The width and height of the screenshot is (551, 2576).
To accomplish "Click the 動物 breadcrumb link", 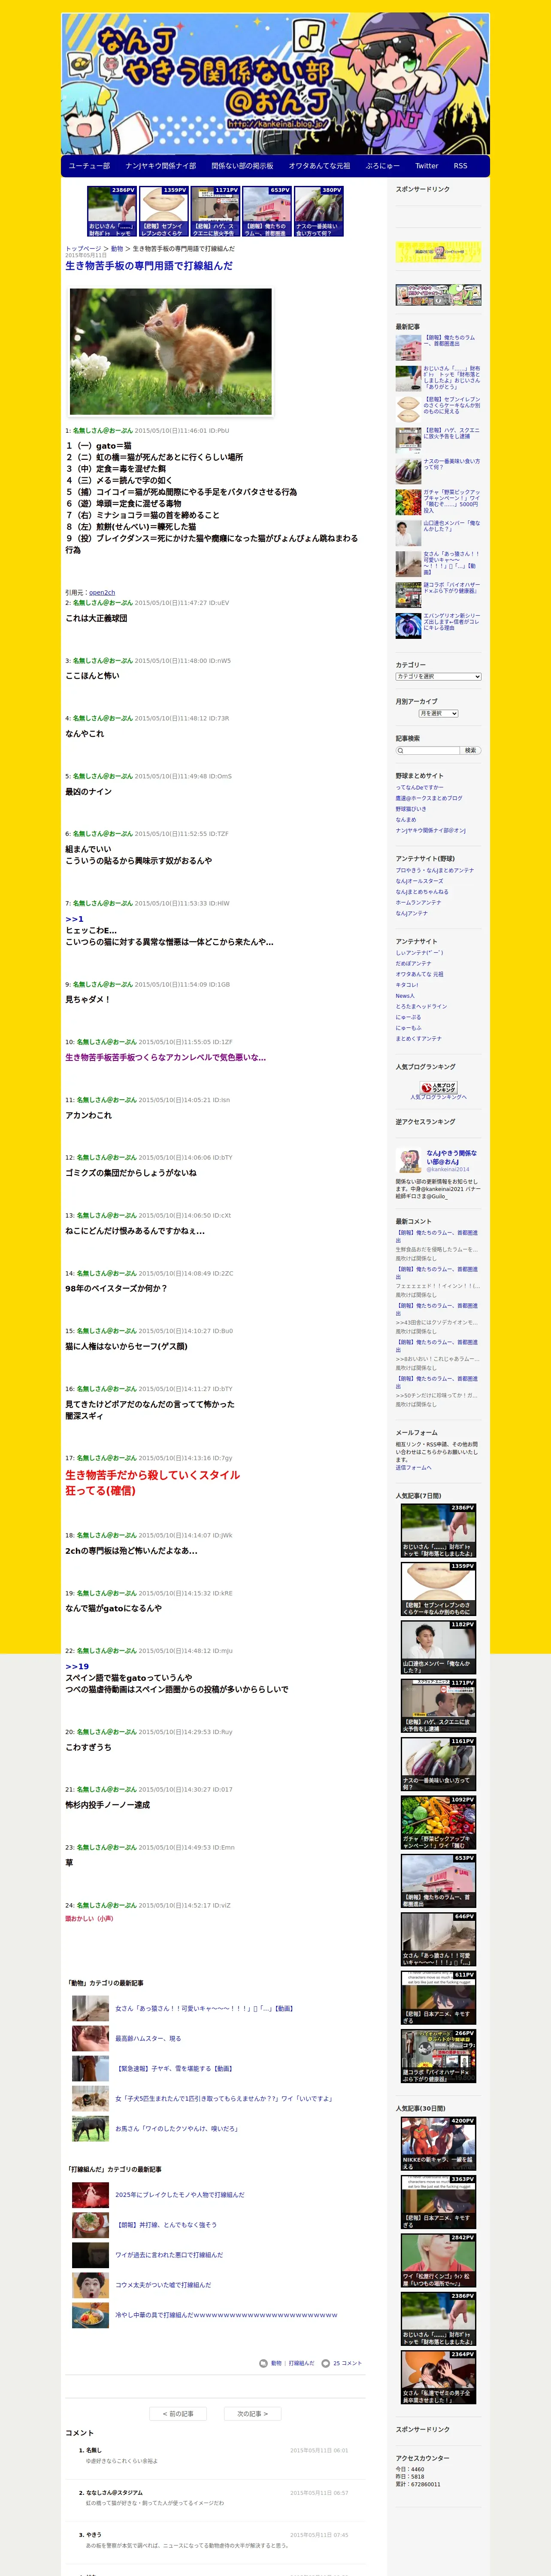I will click(x=117, y=249).
